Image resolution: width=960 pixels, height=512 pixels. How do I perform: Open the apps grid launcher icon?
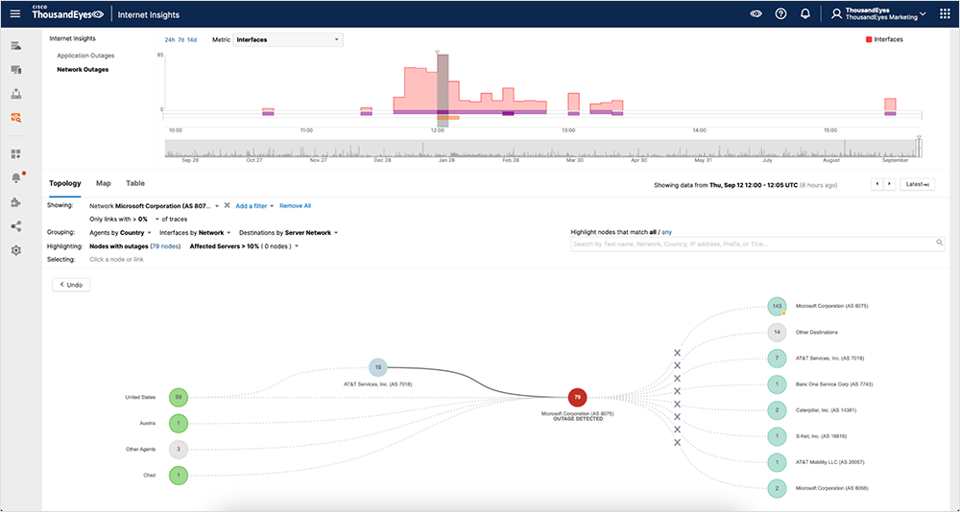tap(945, 14)
